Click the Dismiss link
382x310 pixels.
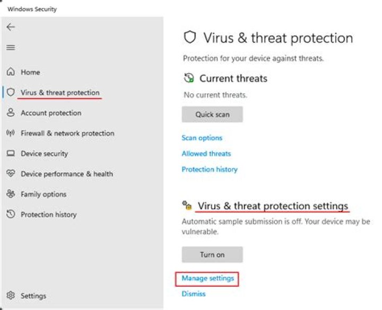(194, 294)
